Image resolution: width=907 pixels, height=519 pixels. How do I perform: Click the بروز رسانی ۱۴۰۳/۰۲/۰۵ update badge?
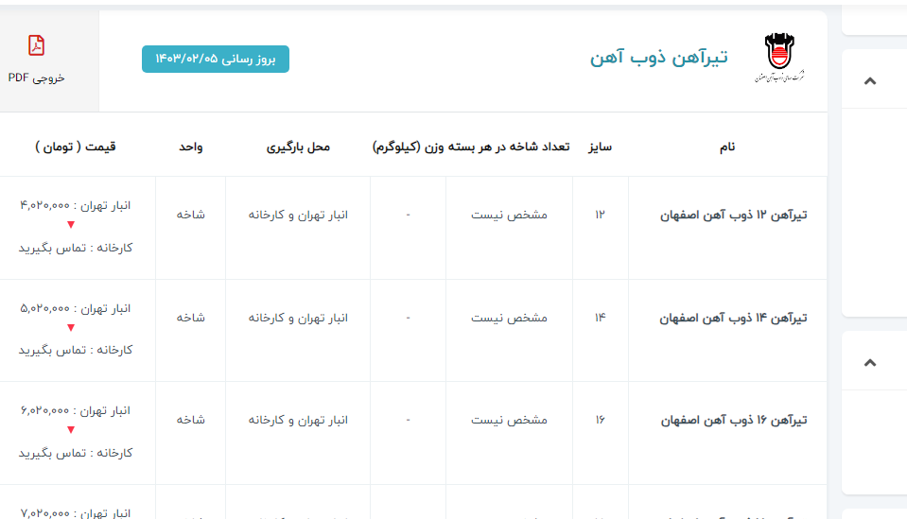[216, 59]
